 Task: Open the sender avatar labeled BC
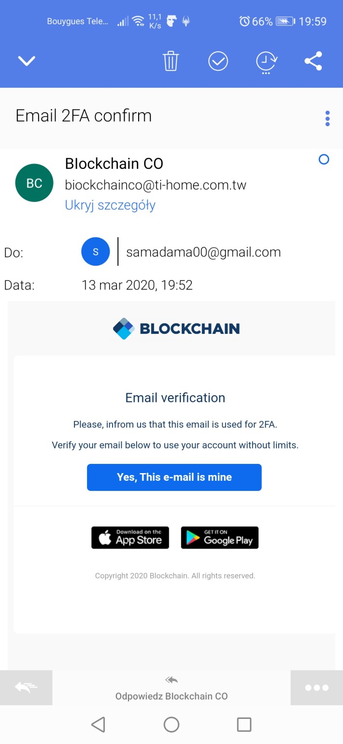(x=34, y=182)
